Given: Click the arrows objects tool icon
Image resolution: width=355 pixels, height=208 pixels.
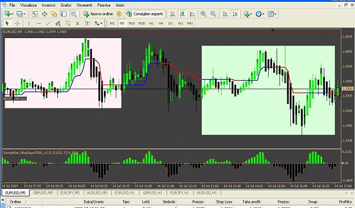Looking at the screenshot, I should point(97,23).
